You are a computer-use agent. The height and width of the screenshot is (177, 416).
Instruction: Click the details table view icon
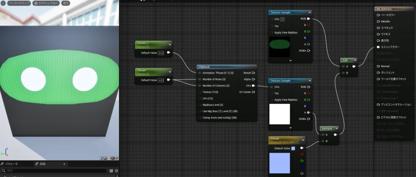[x=111, y=171]
